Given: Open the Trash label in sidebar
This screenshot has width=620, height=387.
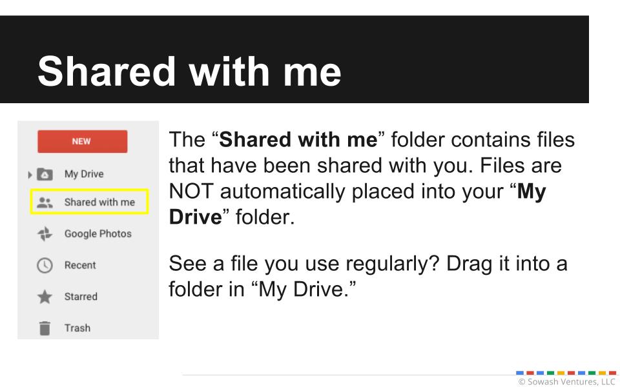Looking at the screenshot, I should click(77, 328).
